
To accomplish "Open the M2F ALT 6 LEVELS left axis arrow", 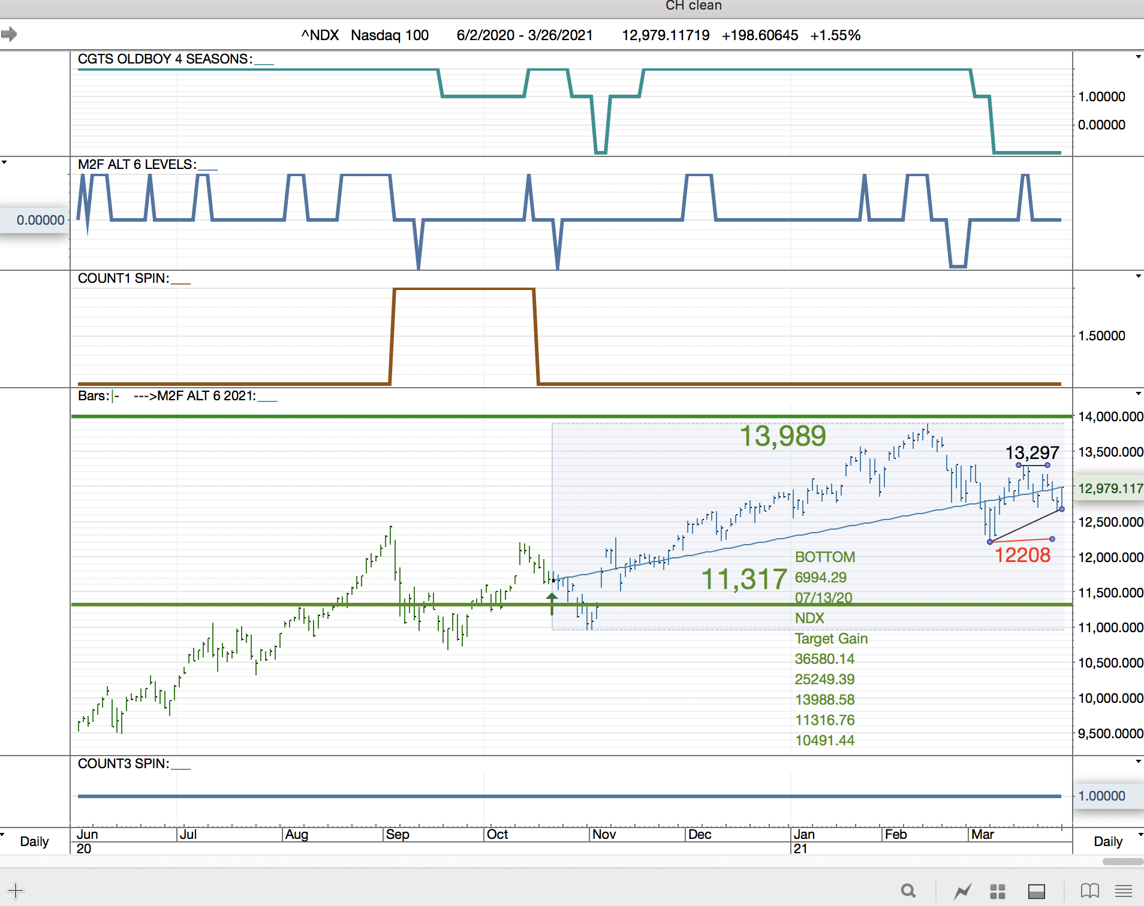I will coord(4,162).
